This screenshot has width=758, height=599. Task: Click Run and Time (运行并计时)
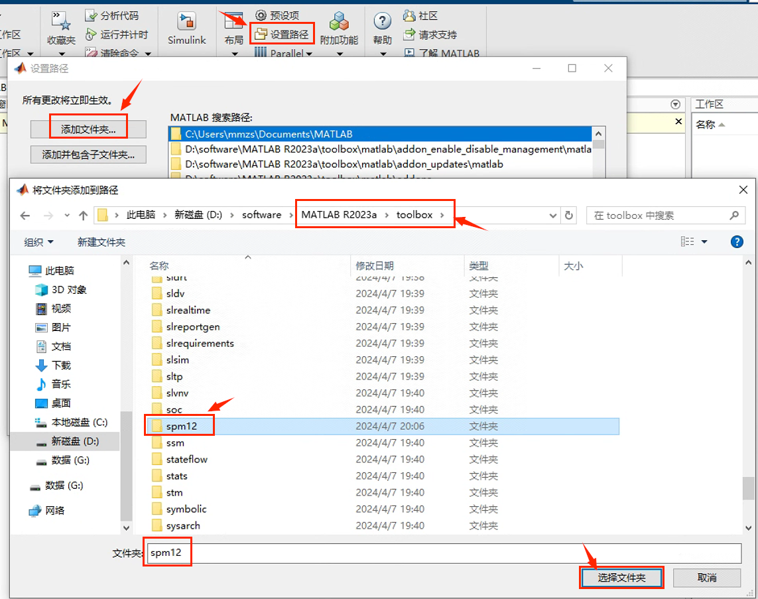coord(117,34)
